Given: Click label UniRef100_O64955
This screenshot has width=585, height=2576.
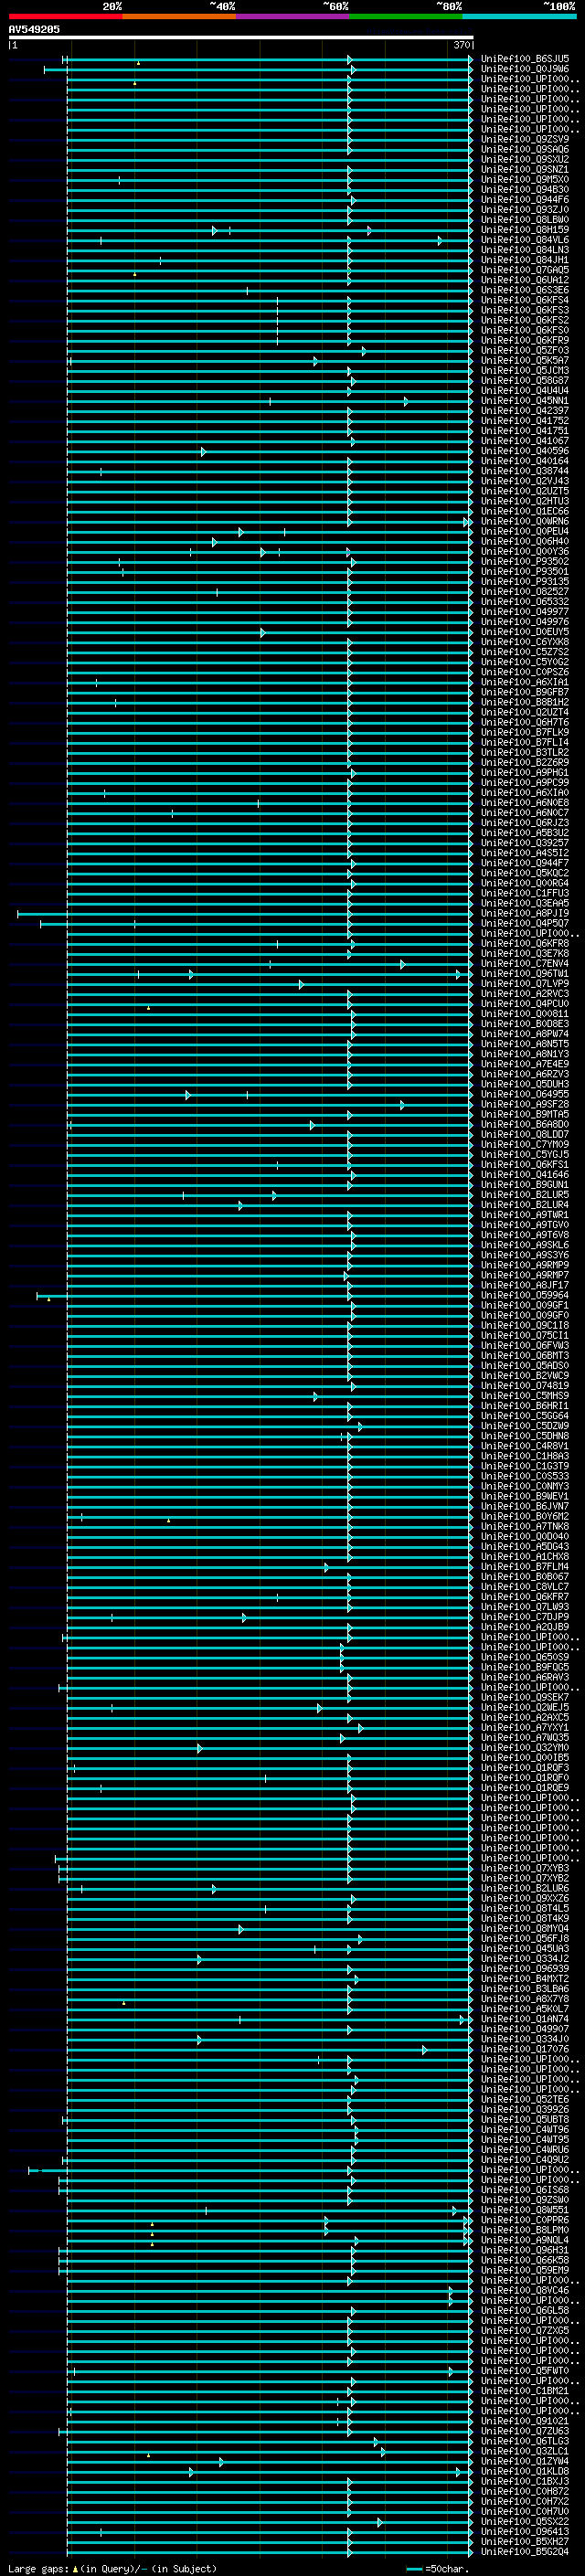Looking at the screenshot, I should (525, 1094).
